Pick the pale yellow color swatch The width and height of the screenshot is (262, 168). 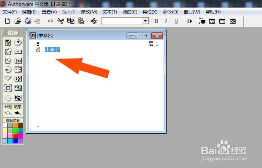pos(5,130)
